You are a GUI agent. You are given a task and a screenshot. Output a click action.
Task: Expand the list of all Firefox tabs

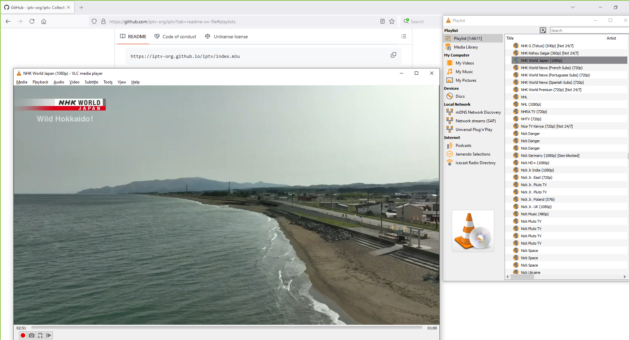click(573, 7)
